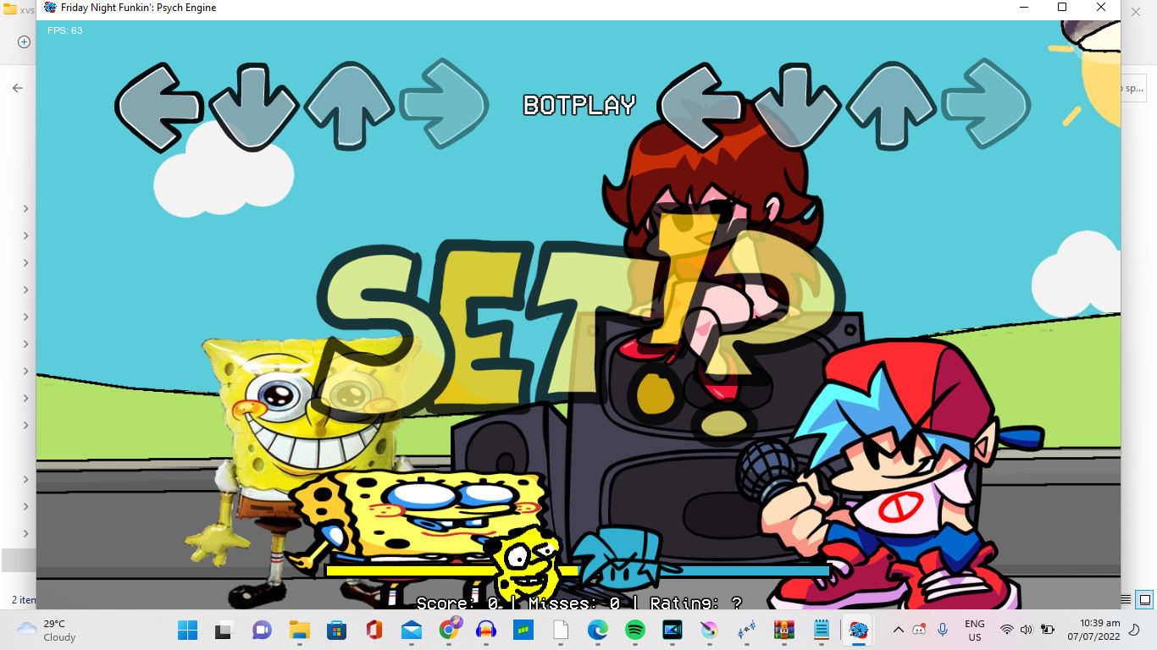Expand the first tree chevron in File Explorer sidebar

coord(26,208)
